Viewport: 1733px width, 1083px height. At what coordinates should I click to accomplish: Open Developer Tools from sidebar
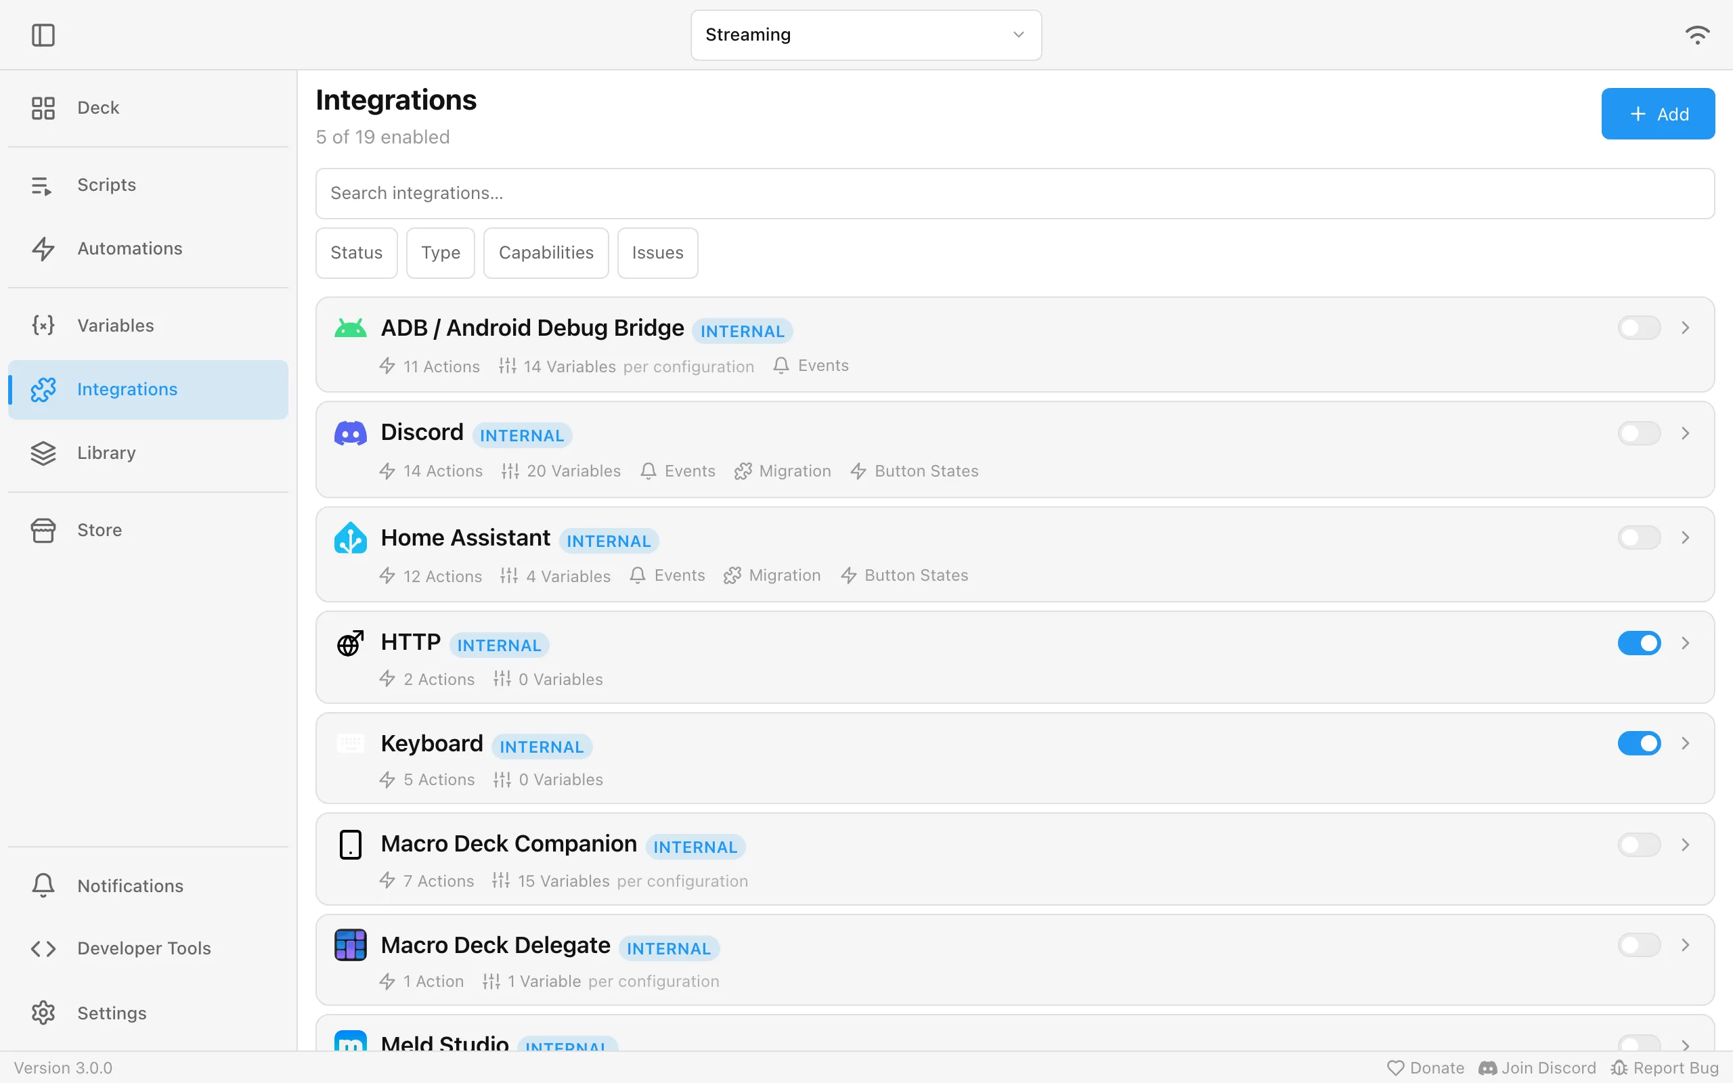point(148,948)
